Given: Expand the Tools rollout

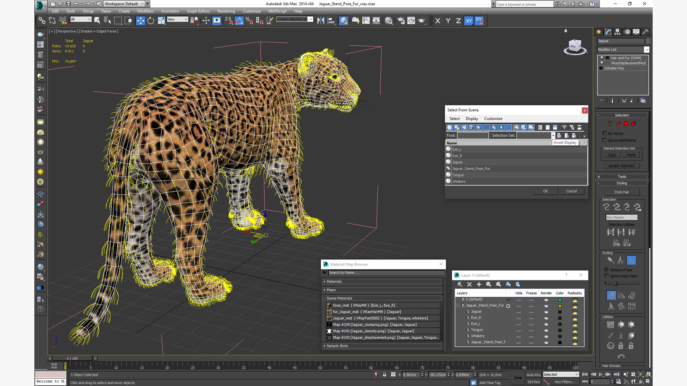Looking at the screenshot, I should pyautogui.click(x=622, y=177).
